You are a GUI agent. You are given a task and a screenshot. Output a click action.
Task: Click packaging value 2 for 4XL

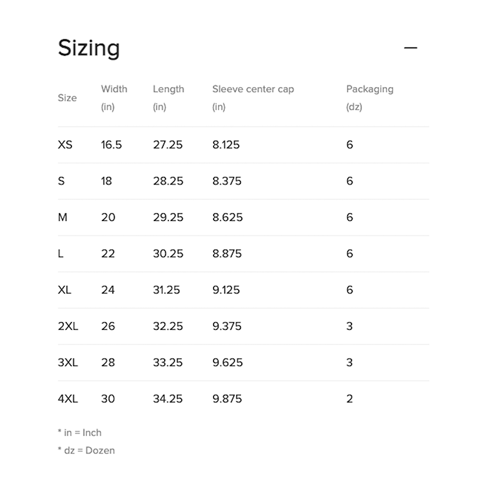pyautogui.click(x=349, y=399)
